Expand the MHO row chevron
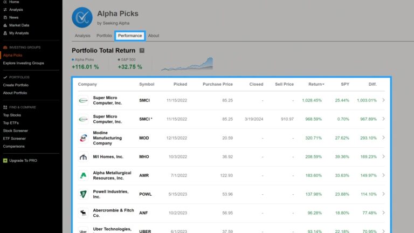This screenshot has width=414, height=233. (x=383, y=156)
